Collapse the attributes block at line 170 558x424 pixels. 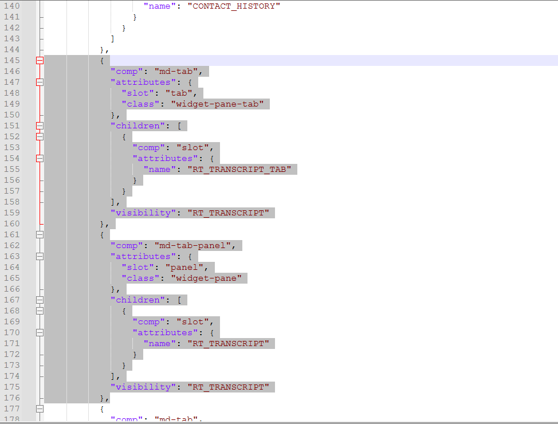click(40, 332)
